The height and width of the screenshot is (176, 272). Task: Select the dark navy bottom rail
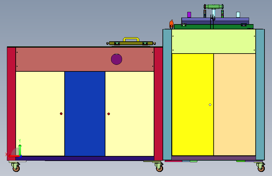point(85,158)
